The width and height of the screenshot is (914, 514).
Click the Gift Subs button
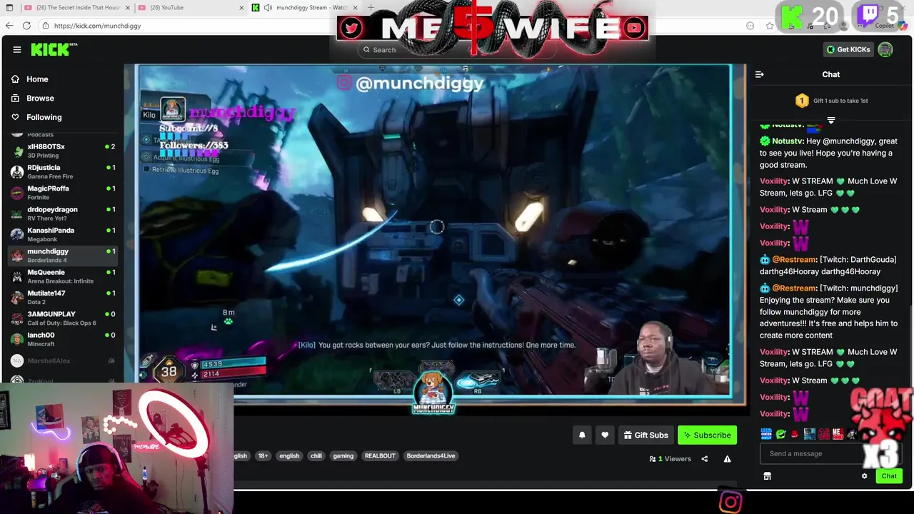(646, 435)
